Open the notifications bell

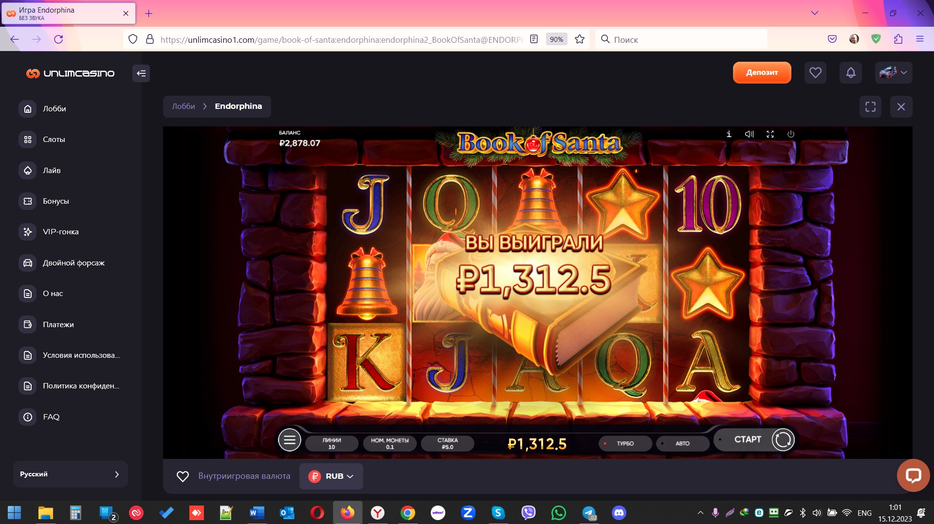(850, 73)
